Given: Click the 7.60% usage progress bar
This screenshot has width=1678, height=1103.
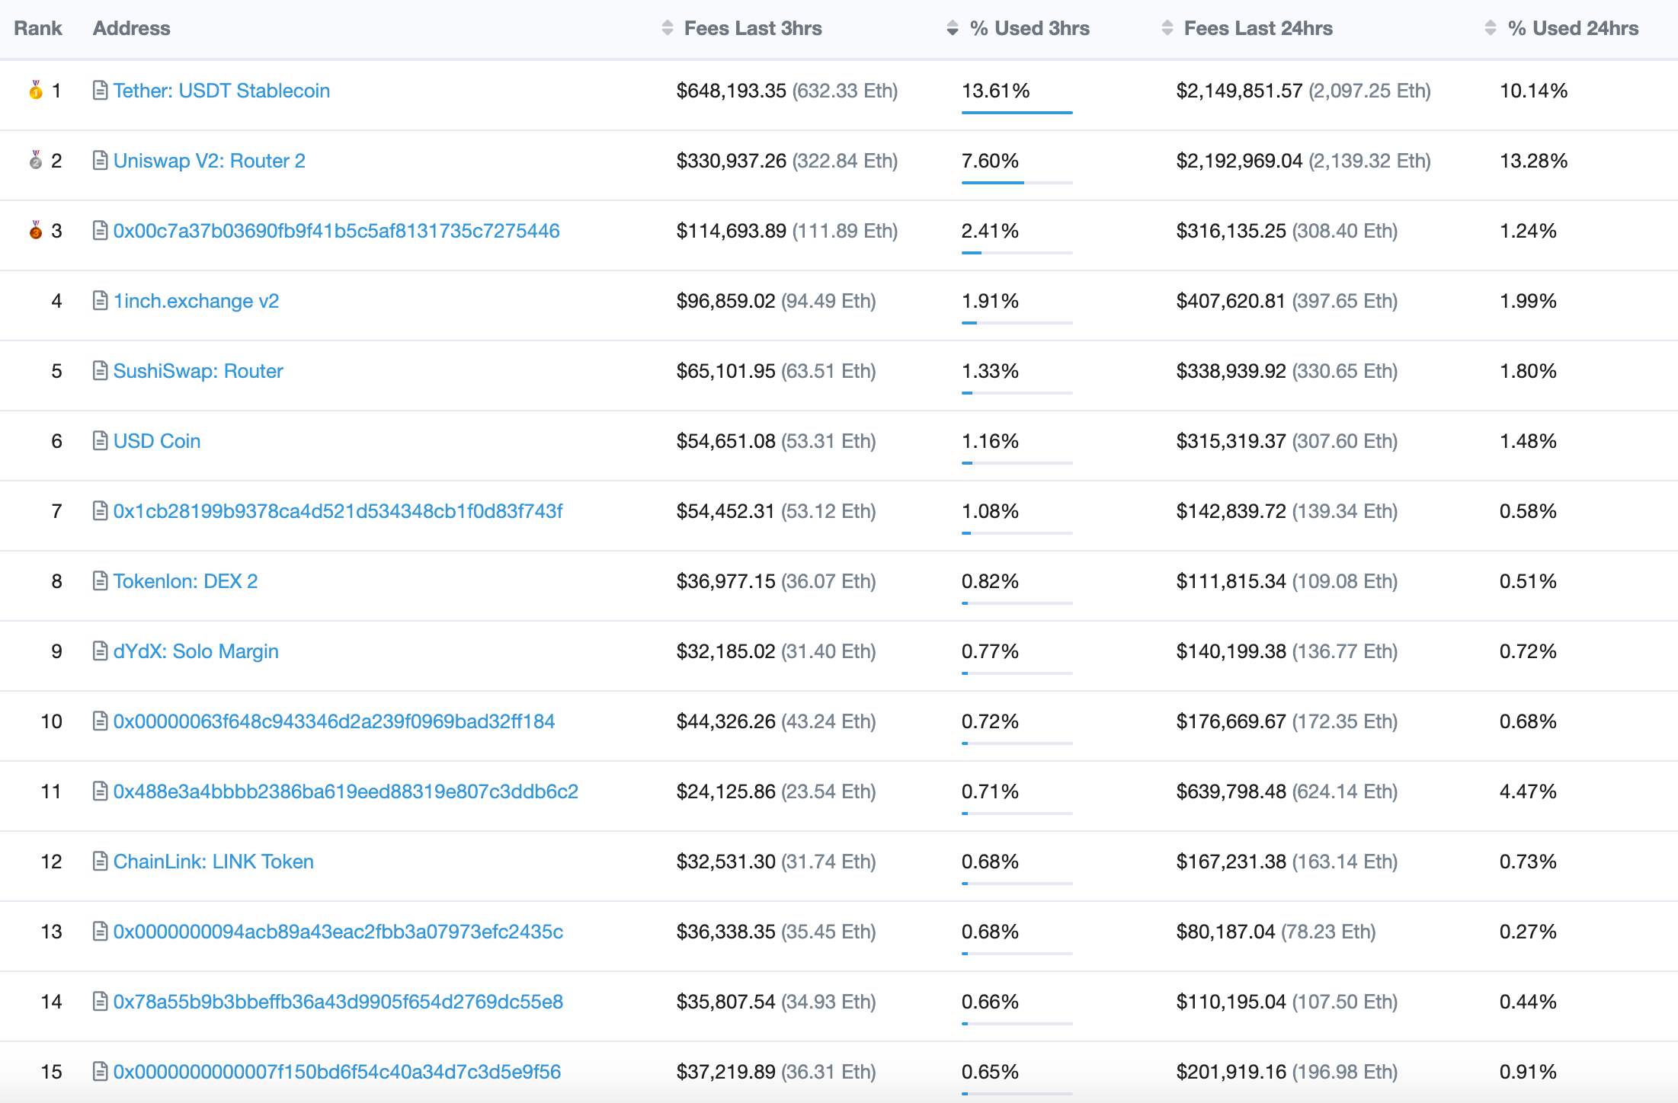Looking at the screenshot, I should [x=1017, y=183].
